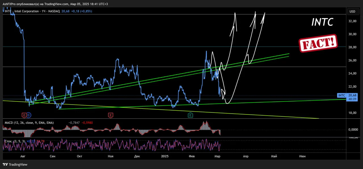Click the red FACT! stamp

pos(318,43)
